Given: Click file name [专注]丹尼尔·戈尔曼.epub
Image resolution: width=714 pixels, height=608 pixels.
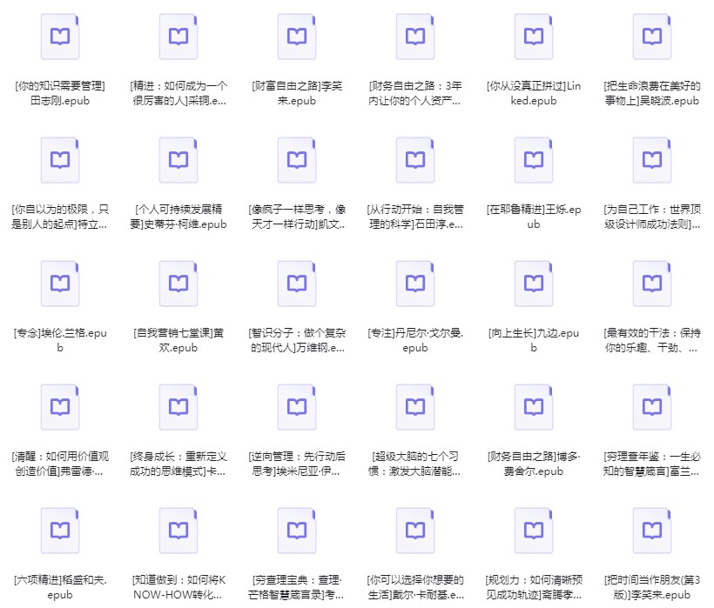Looking at the screenshot, I should pos(415,340).
